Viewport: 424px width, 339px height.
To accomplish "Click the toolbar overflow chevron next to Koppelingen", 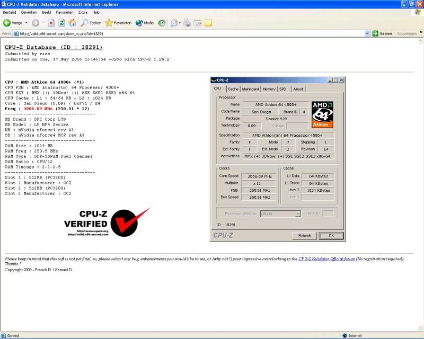I will pos(421,32).
